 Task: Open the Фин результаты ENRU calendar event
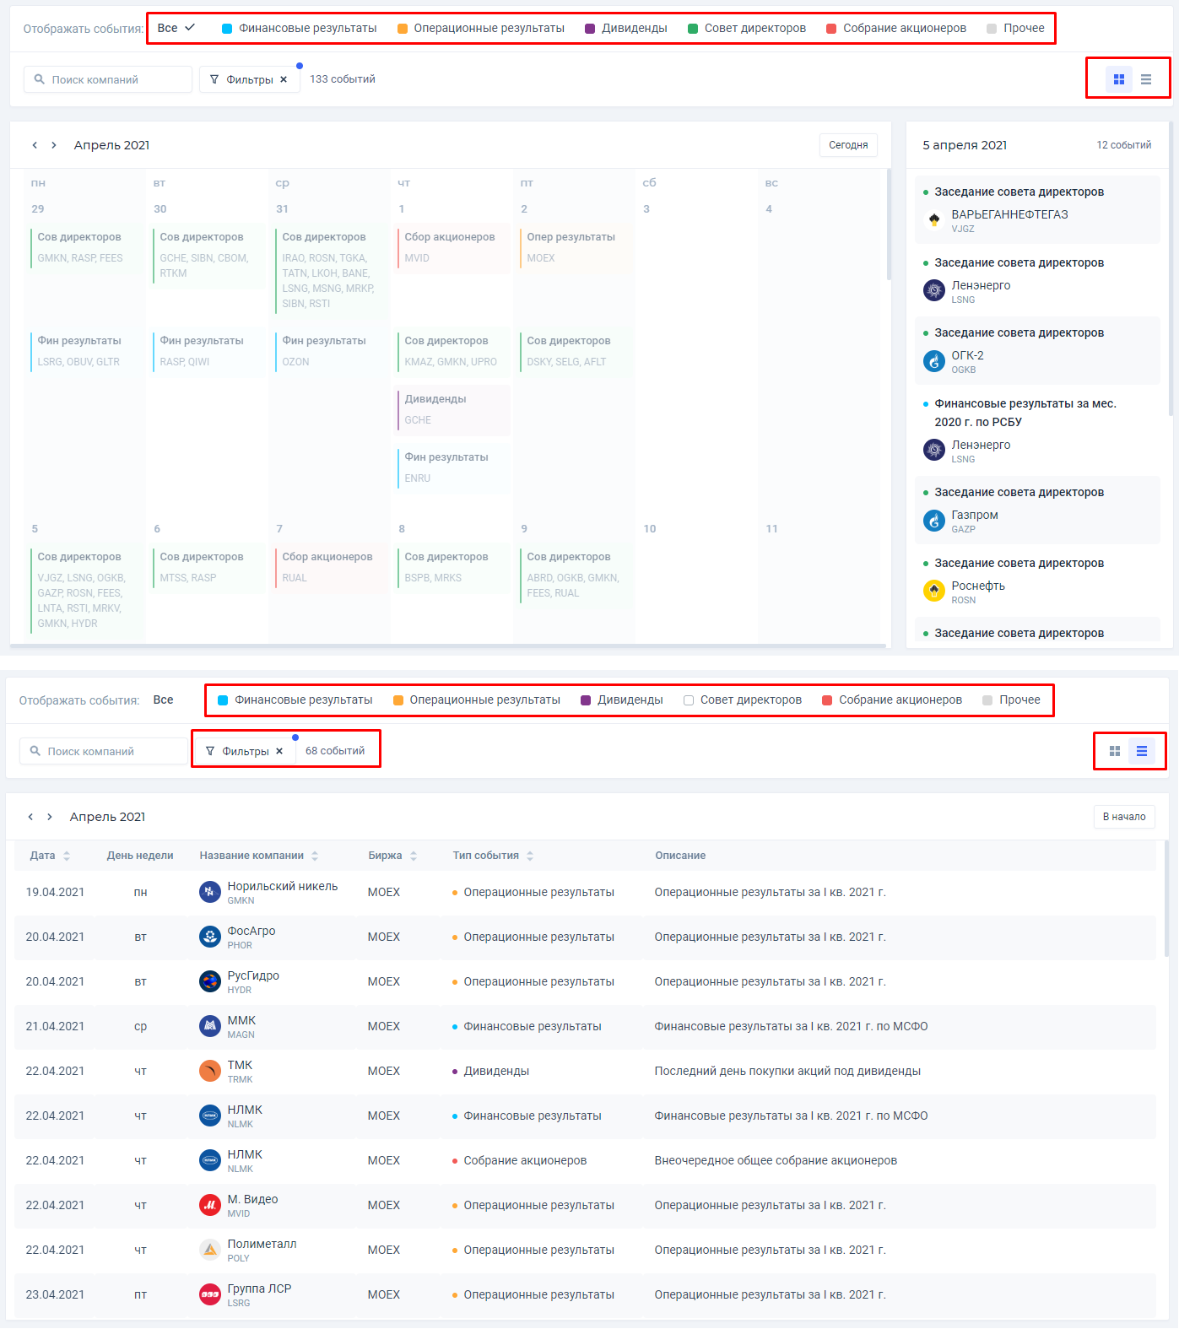tap(452, 467)
